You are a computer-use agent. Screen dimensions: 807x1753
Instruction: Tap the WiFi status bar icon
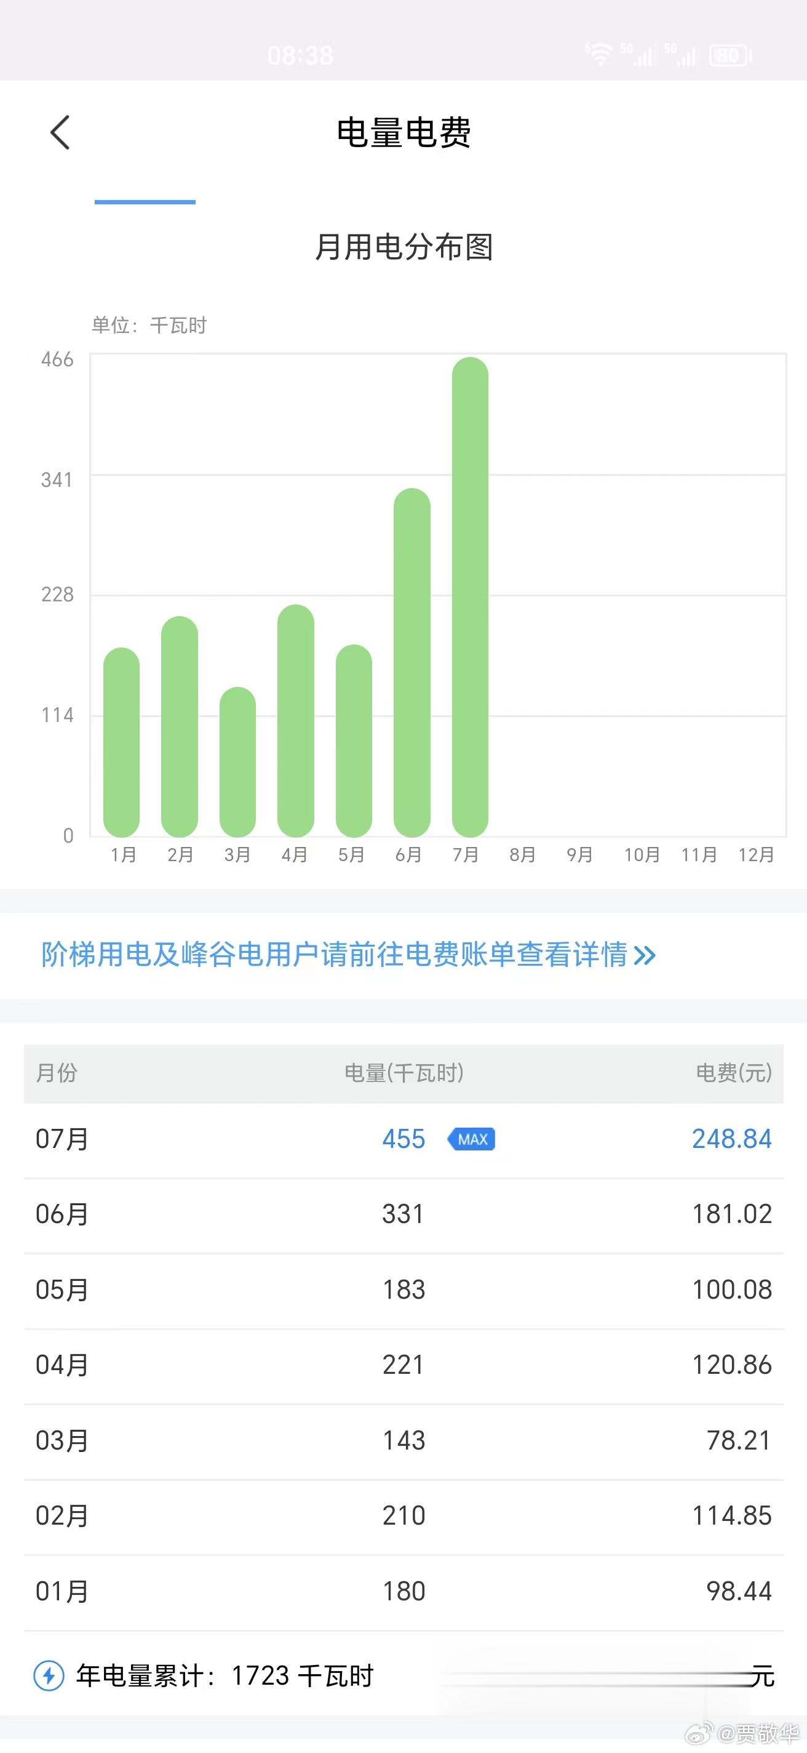[x=599, y=54]
